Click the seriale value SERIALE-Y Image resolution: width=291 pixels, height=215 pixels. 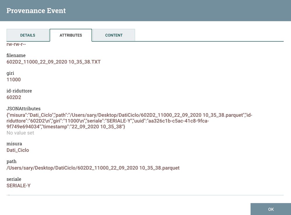click(18, 186)
